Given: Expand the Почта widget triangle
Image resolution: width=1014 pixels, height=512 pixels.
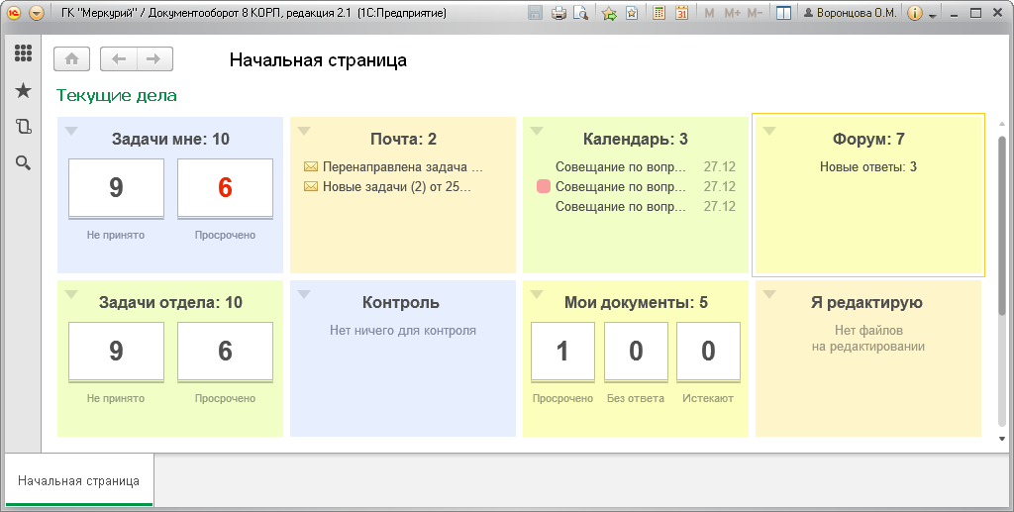Looking at the screenshot, I should coord(304,132).
